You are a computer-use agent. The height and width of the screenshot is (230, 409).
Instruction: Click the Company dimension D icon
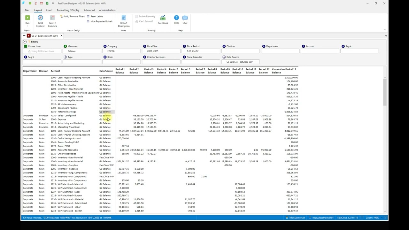click(x=105, y=46)
